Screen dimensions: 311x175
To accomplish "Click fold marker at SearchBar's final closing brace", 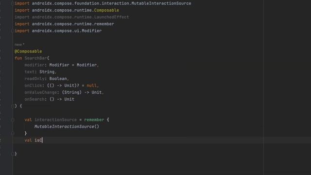I will [13, 154].
